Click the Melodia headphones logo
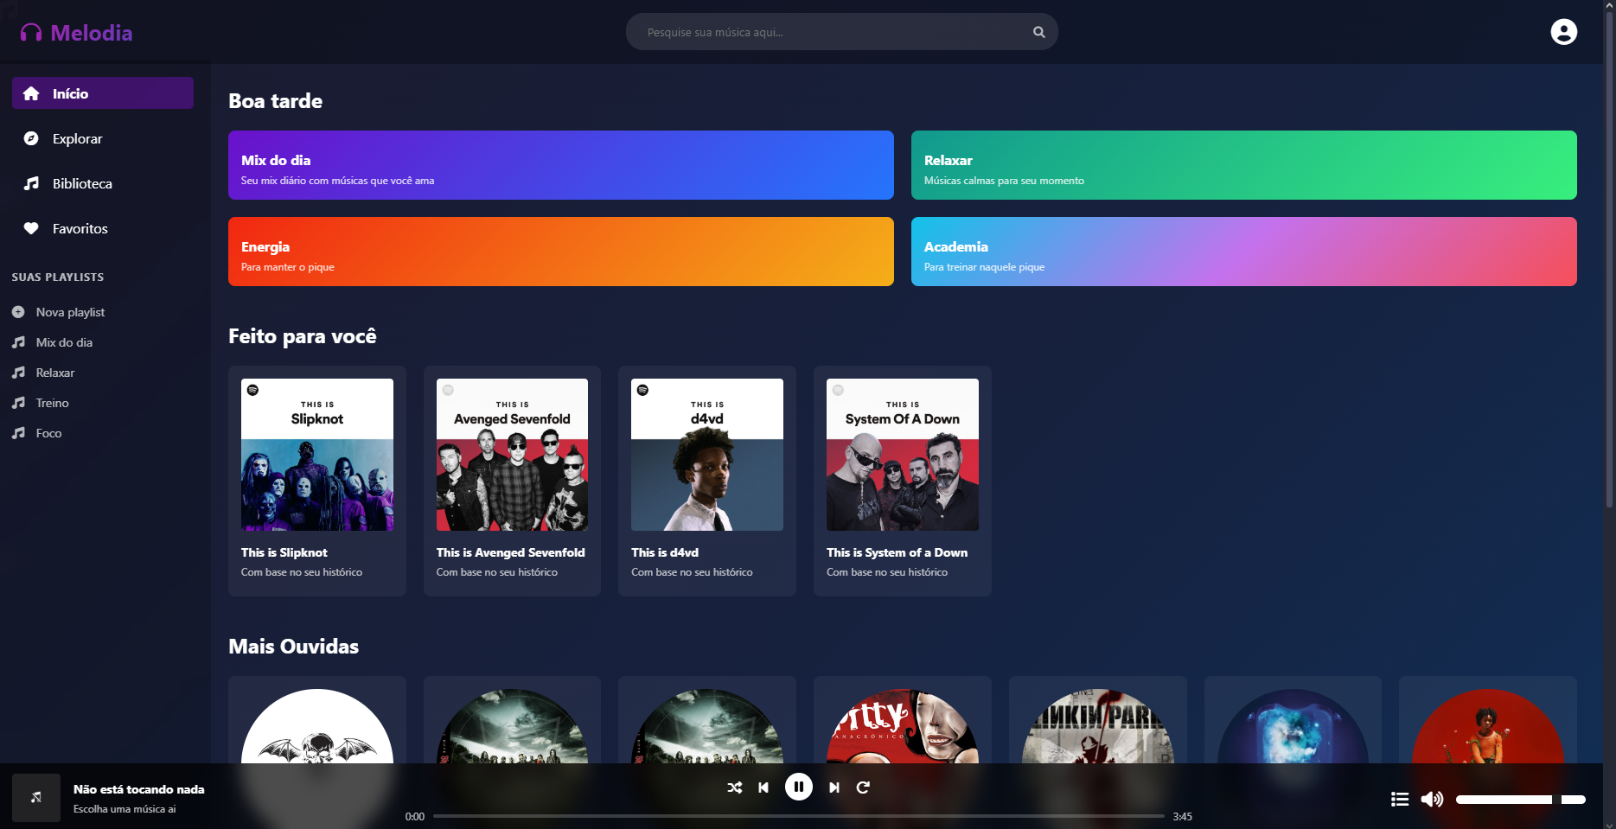Viewport: 1616px width, 829px height. coord(31,31)
